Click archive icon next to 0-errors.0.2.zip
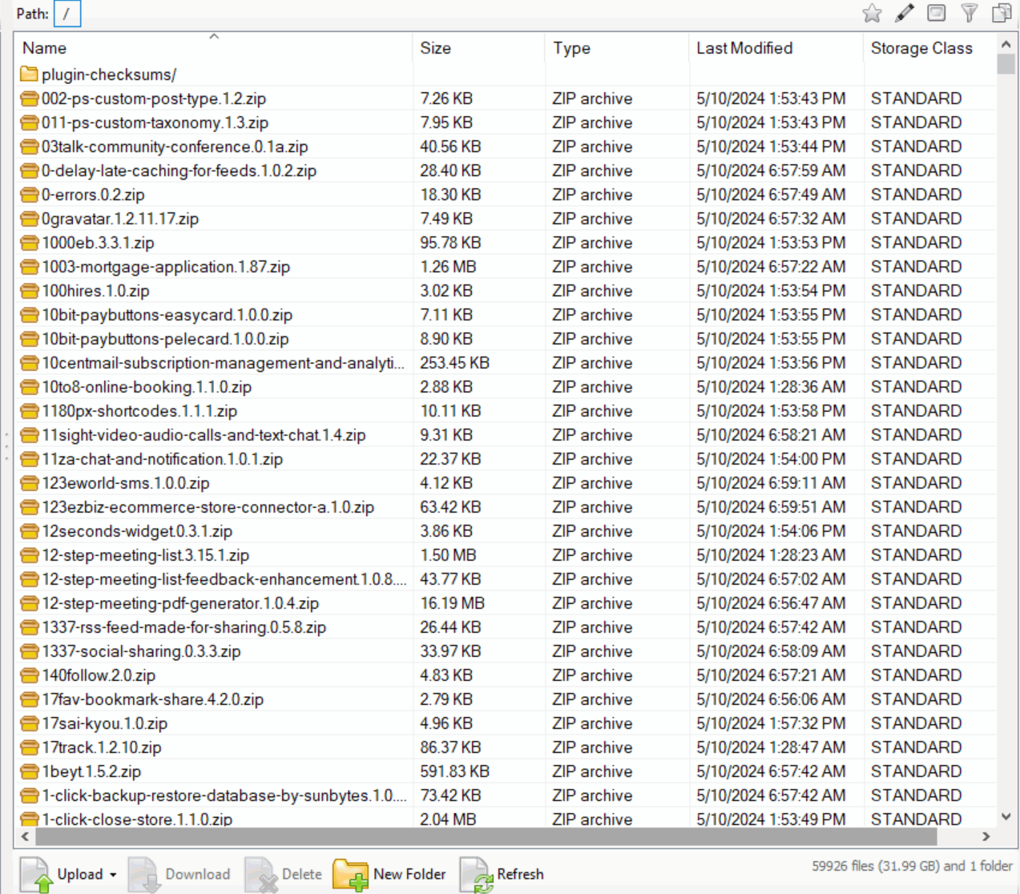This screenshot has width=1020, height=894. pos(30,195)
